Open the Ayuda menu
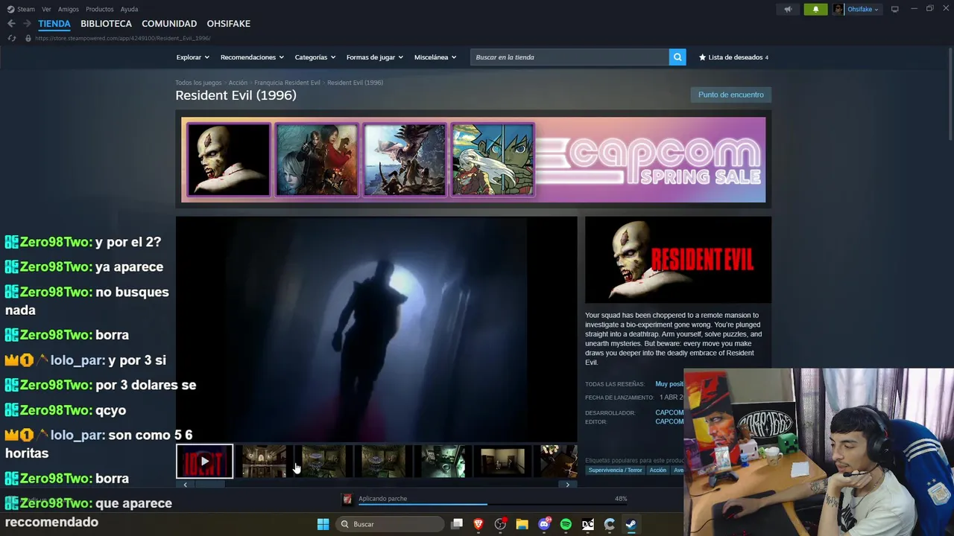This screenshot has width=954, height=536. coord(129,9)
